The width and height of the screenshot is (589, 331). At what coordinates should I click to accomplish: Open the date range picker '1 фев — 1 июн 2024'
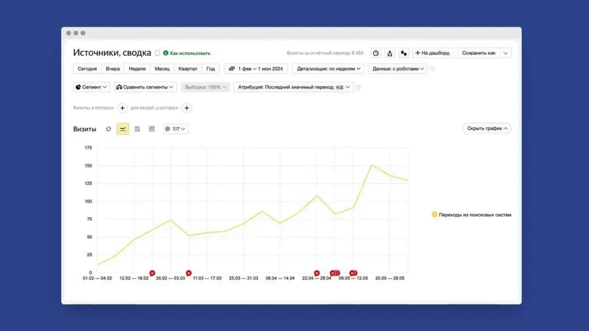tap(256, 69)
